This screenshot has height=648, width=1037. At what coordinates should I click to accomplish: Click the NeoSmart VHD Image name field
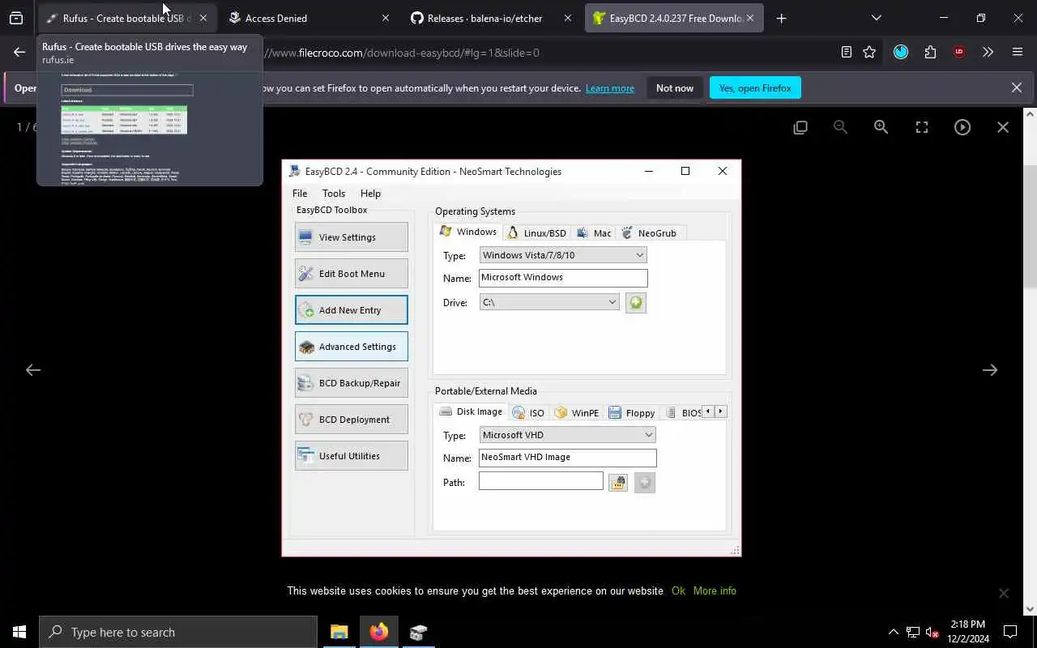pos(567,458)
